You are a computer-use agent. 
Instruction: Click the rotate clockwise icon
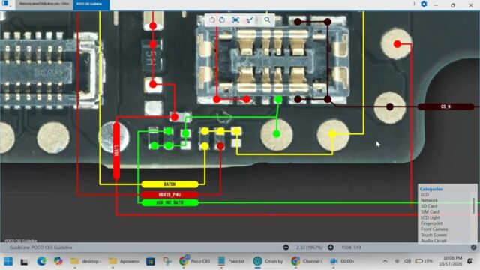coord(222,20)
